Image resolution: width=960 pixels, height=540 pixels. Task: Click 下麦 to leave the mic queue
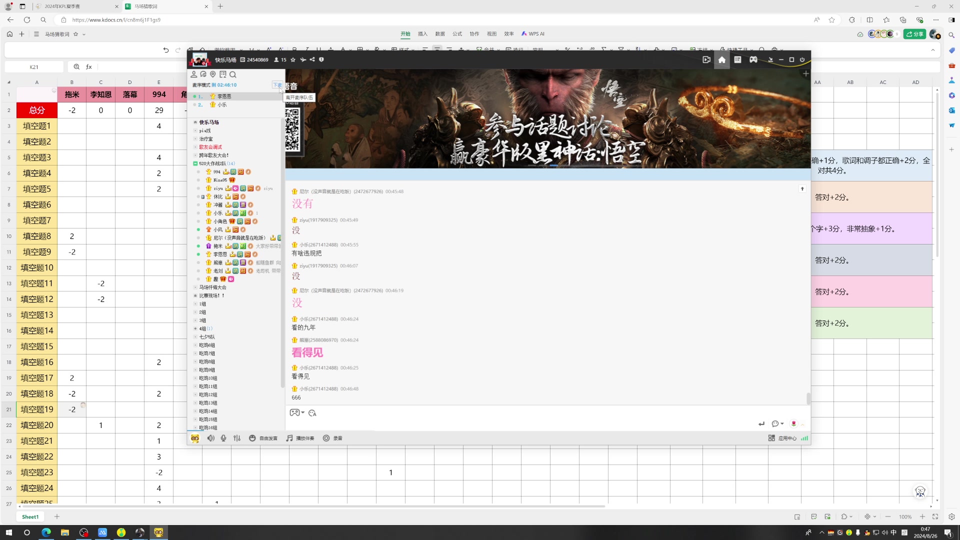277,85
